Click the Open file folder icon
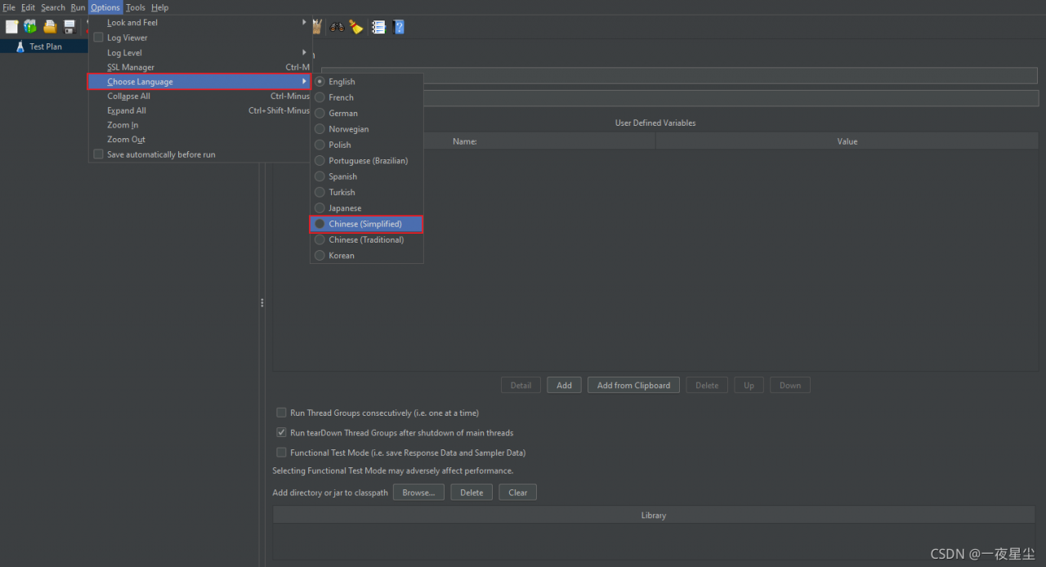The height and width of the screenshot is (567, 1046). (x=50, y=27)
